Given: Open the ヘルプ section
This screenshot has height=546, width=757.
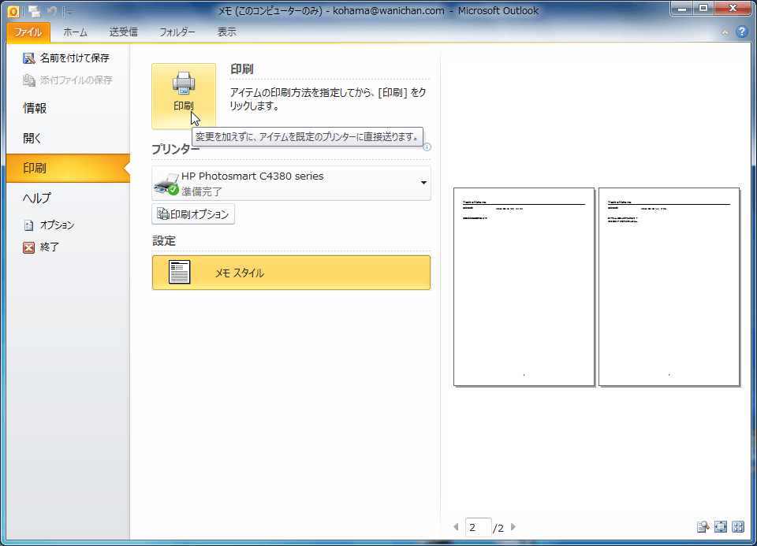Looking at the screenshot, I should 37,199.
